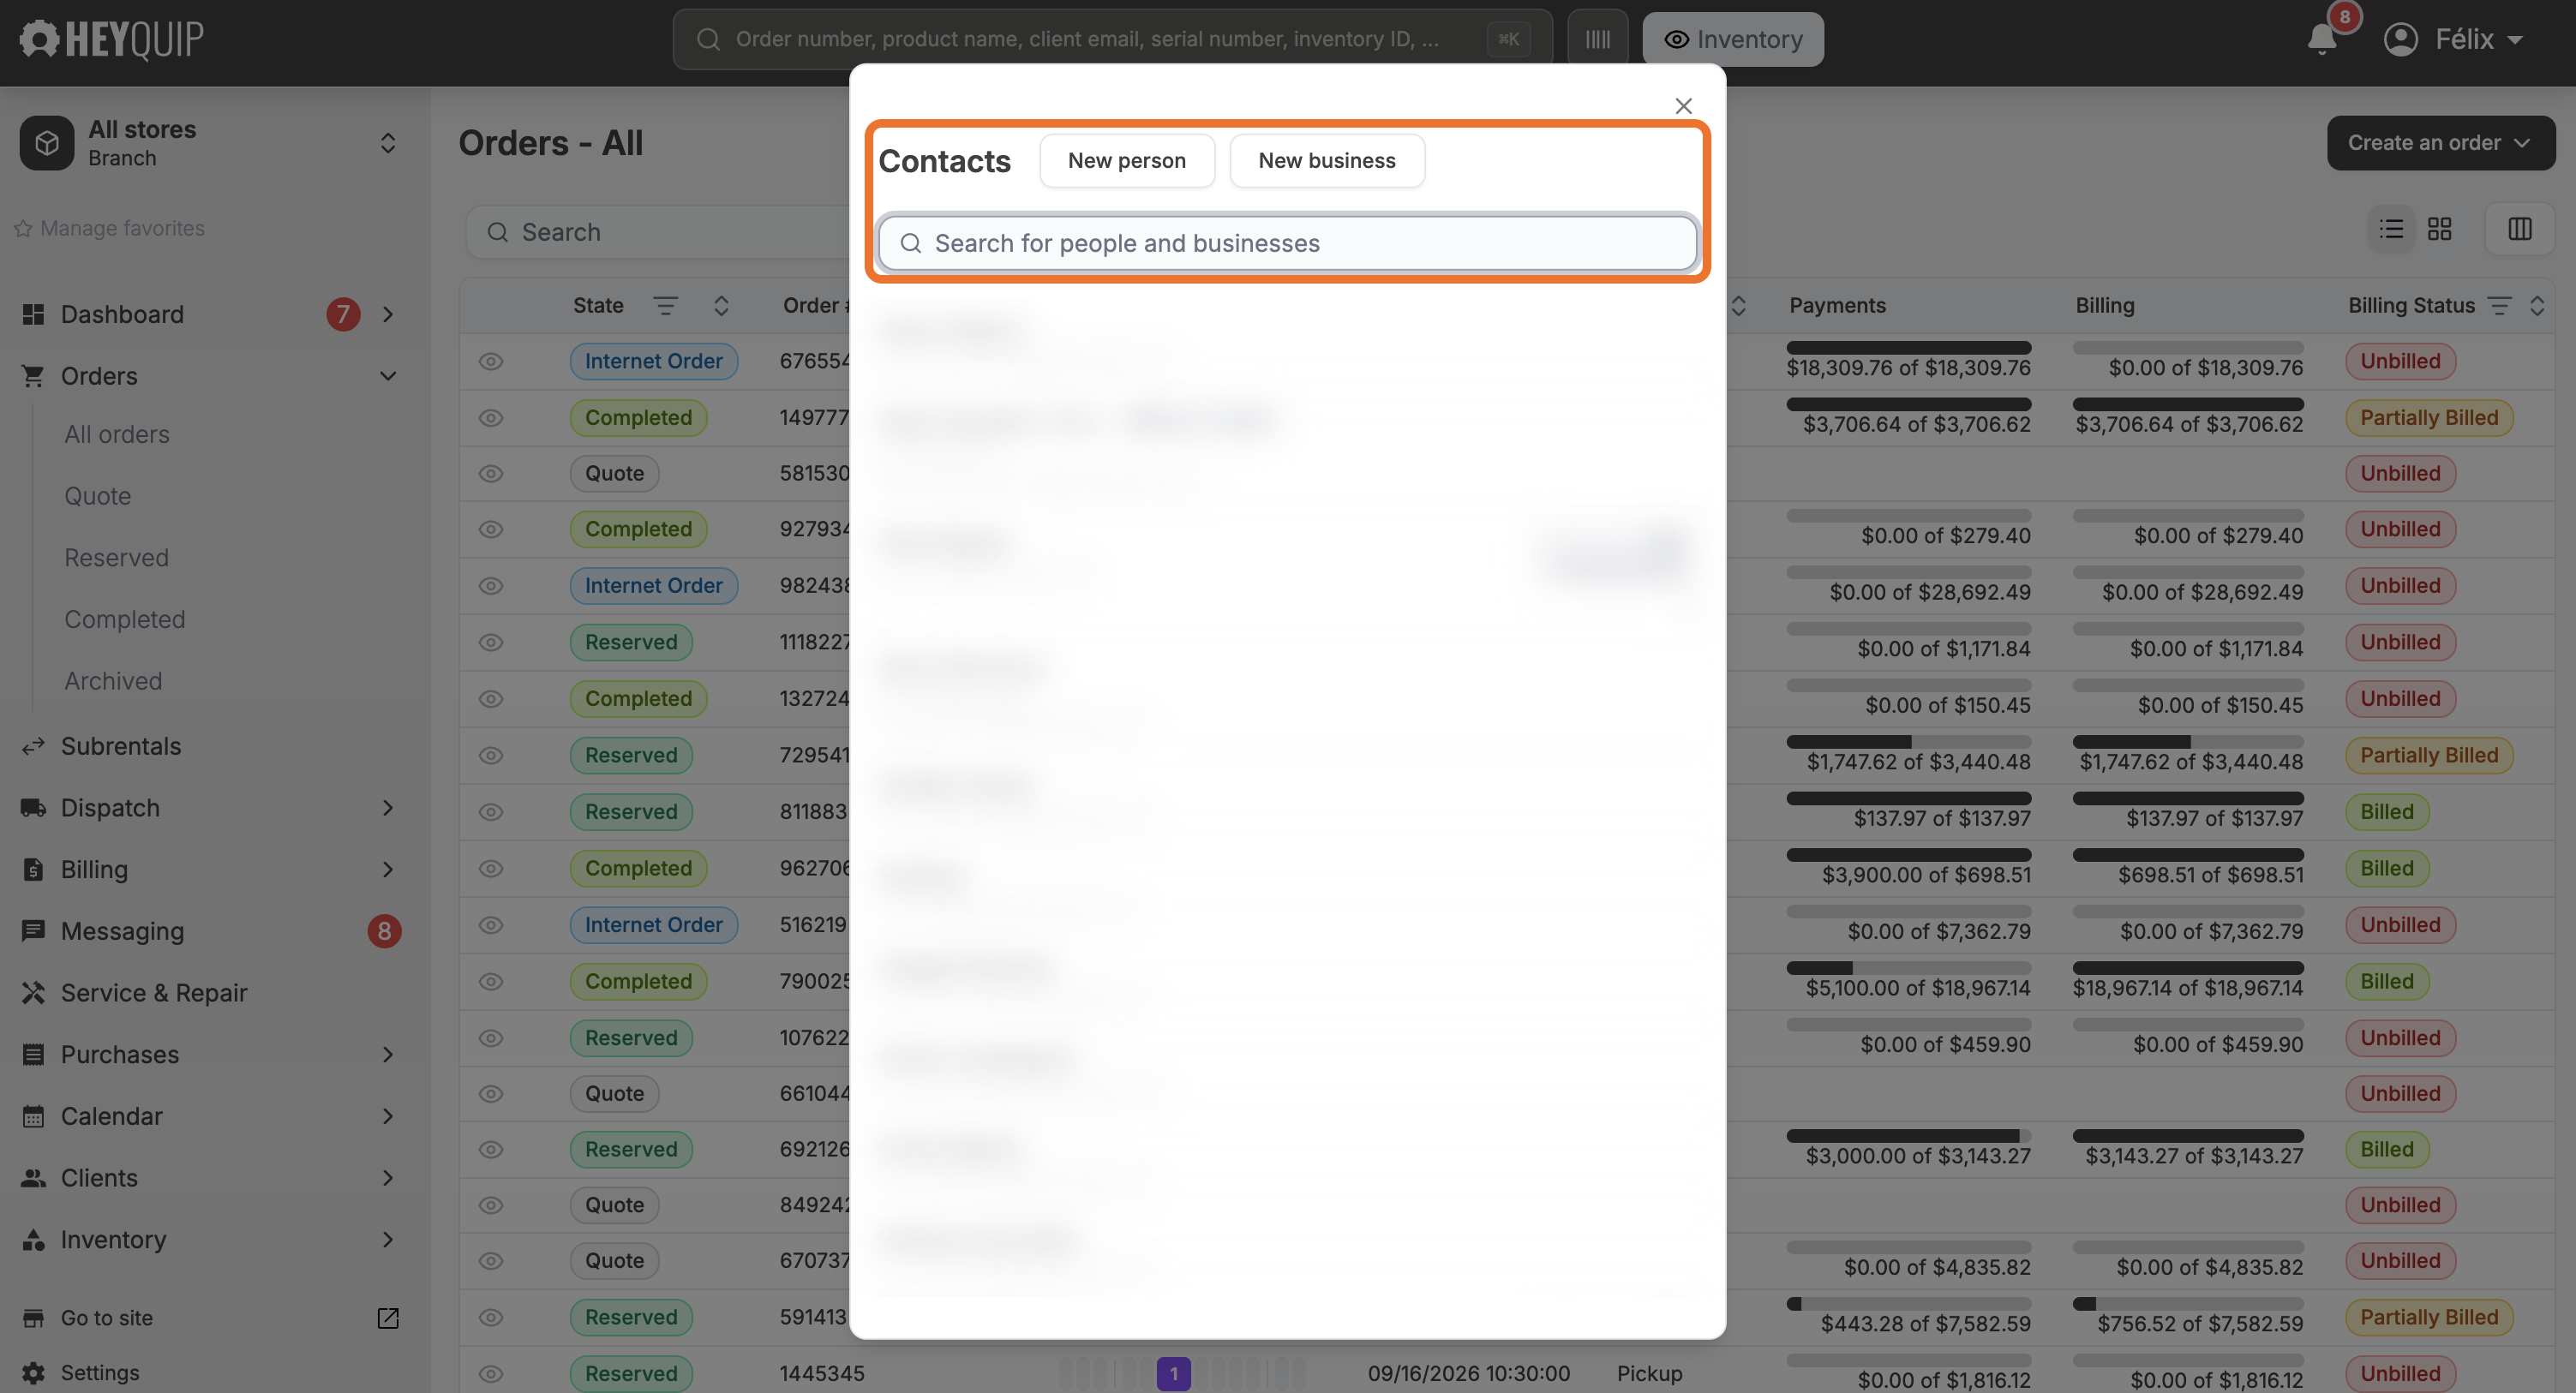The image size is (2576, 1393).
Task: Toggle eye icon for order 1118227 row
Action: point(490,643)
